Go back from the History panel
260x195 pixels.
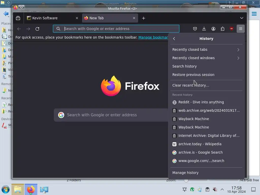[174, 39]
